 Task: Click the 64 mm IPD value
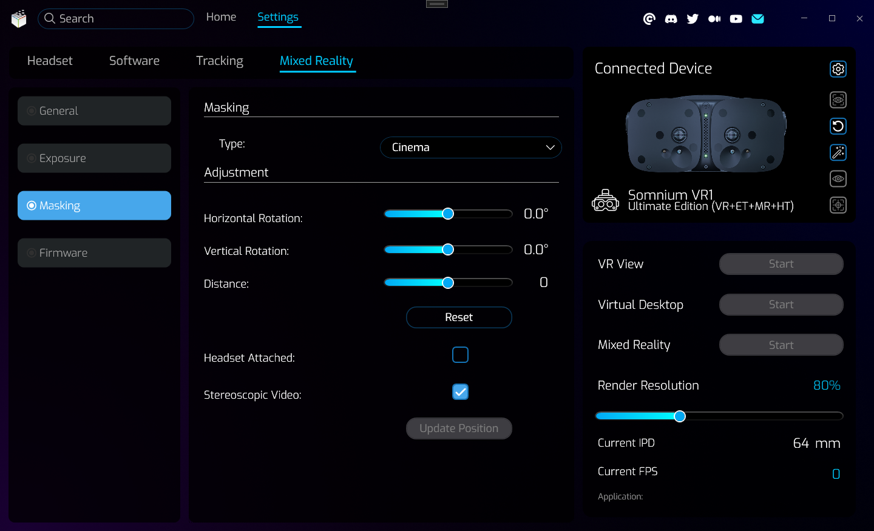point(816,444)
